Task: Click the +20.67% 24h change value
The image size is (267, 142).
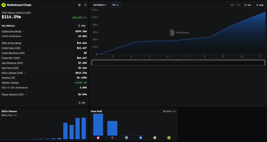Action: 77,18
